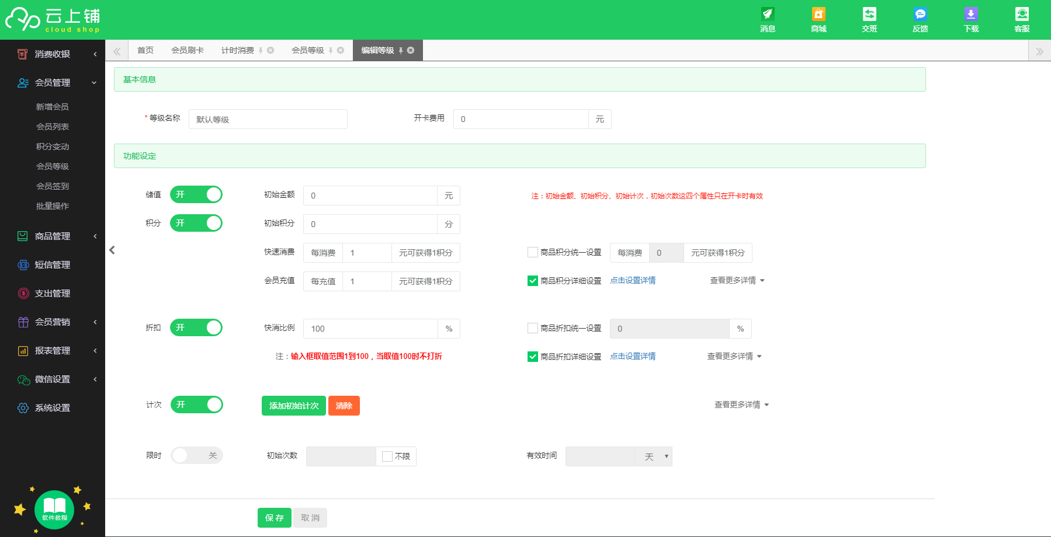
Task: Expand 查看更多详情 in the 积分 section
Action: click(x=737, y=280)
